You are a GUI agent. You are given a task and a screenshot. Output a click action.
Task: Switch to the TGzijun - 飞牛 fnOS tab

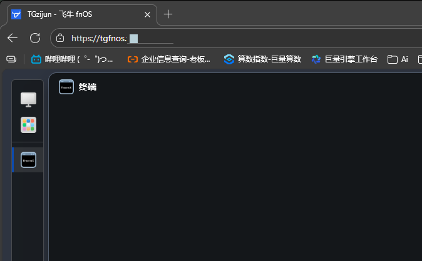[x=81, y=14]
